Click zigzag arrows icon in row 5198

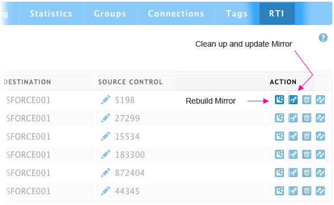click(x=320, y=100)
